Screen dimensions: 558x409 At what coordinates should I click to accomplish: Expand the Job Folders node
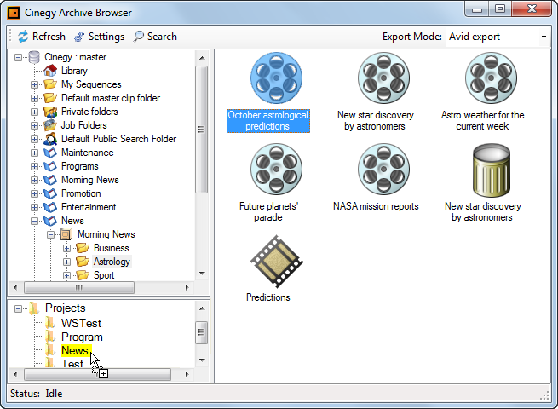[x=35, y=125]
